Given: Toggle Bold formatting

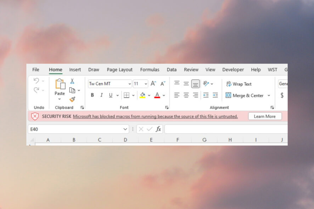Looking at the screenshot, I should pyautogui.click(x=92, y=95).
